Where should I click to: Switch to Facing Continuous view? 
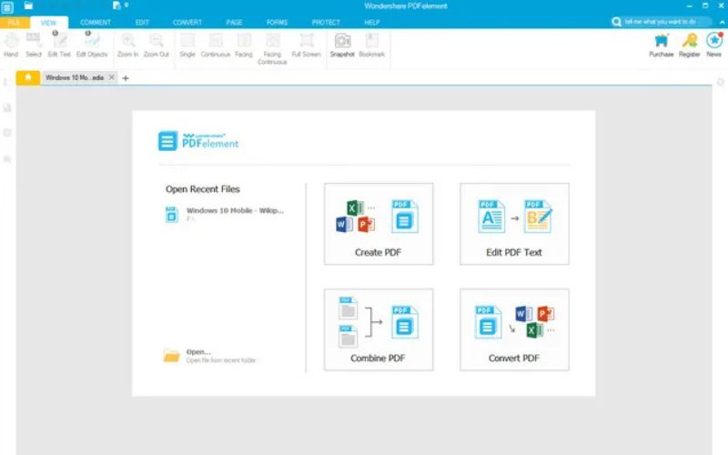click(x=272, y=49)
